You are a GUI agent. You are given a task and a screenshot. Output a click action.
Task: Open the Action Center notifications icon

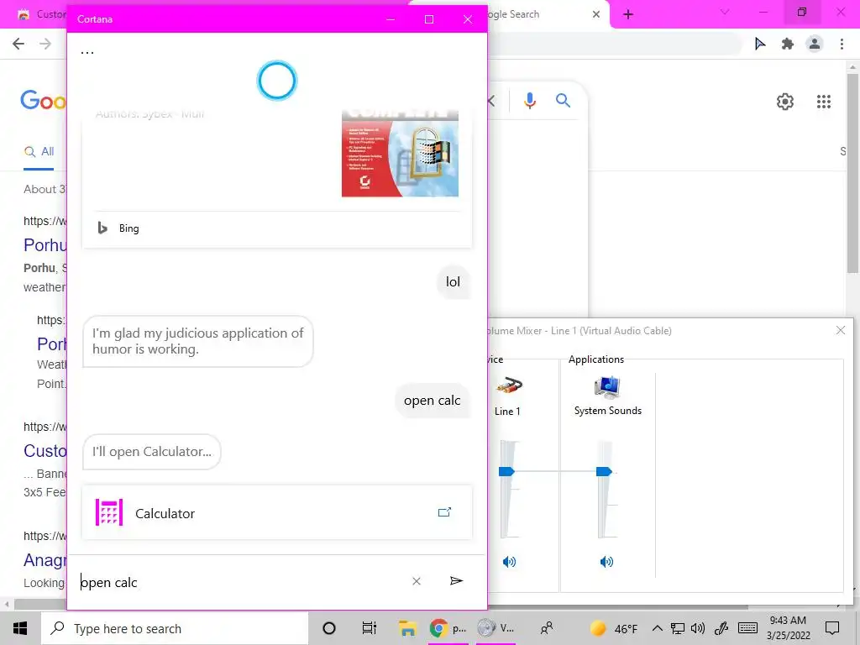coord(832,628)
